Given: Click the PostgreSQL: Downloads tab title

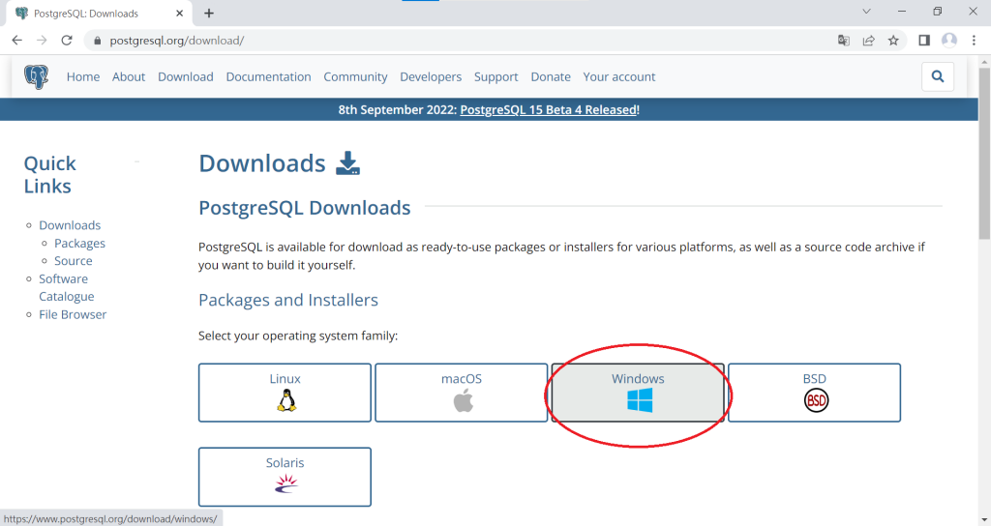Looking at the screenshot, I should coord(86,14).
